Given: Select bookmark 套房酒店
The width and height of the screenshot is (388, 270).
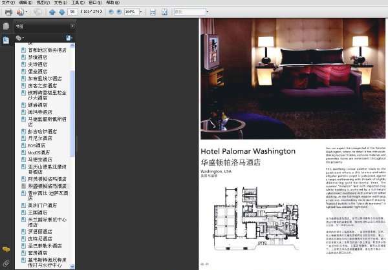Looking at the screenshot, I should [x=38, y=253].
